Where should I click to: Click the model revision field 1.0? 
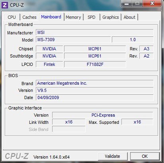(x=133, y=40)
